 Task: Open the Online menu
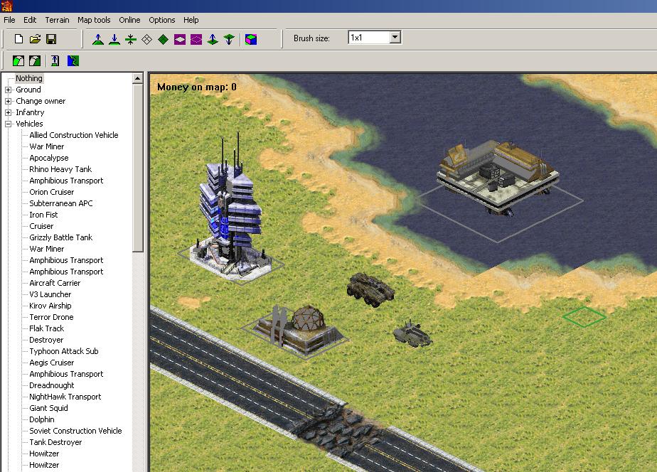pyautogui.click(x=129, y=20)
